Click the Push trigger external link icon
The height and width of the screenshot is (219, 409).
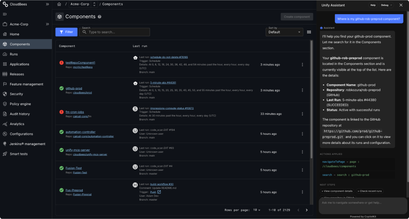159,192
